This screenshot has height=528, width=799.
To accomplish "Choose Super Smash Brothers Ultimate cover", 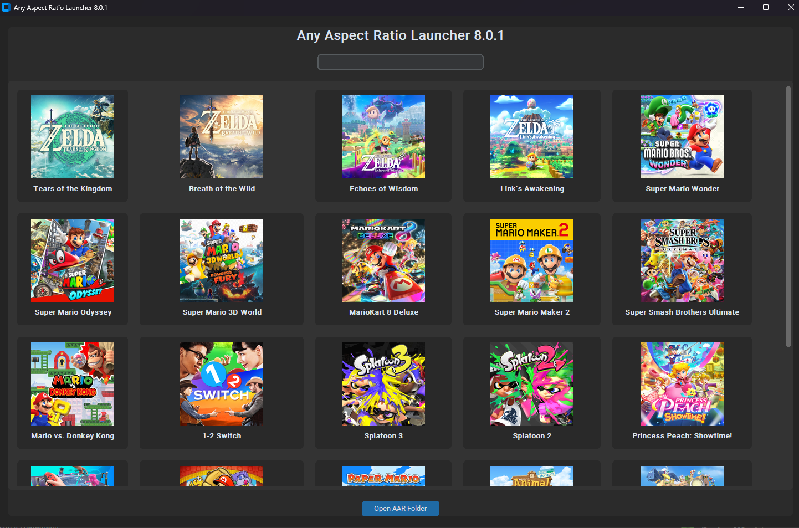I will point(682,260).
